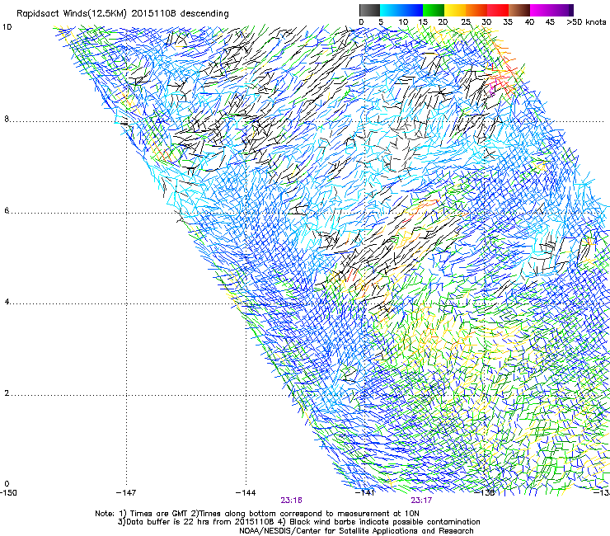
Task: Click the '>50 knots' legend label
Action: tap(586, 22)
